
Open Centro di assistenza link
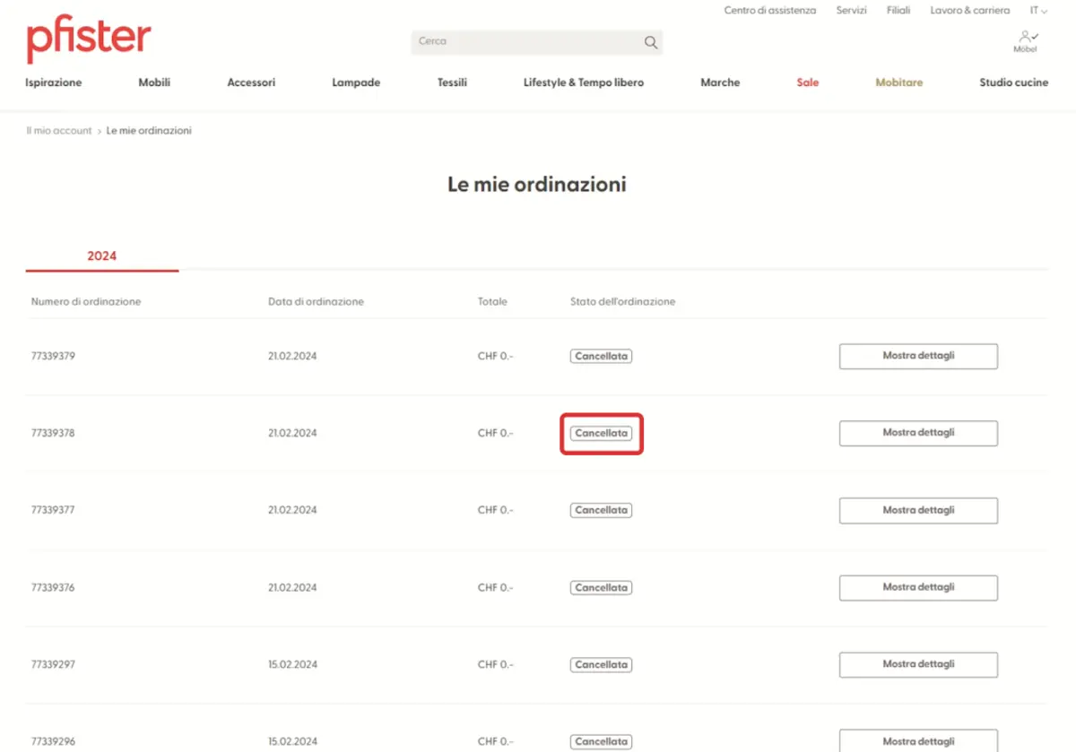click(x=770, y=11)
